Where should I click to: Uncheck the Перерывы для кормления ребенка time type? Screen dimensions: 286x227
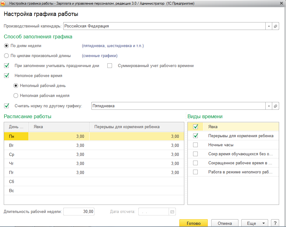point(196,136)
